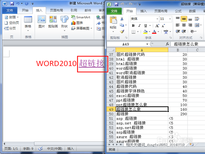This screenshot has width=205, height=154.
Task: Open the Excel File (文件) tab
Action: (x=114, y=11)
